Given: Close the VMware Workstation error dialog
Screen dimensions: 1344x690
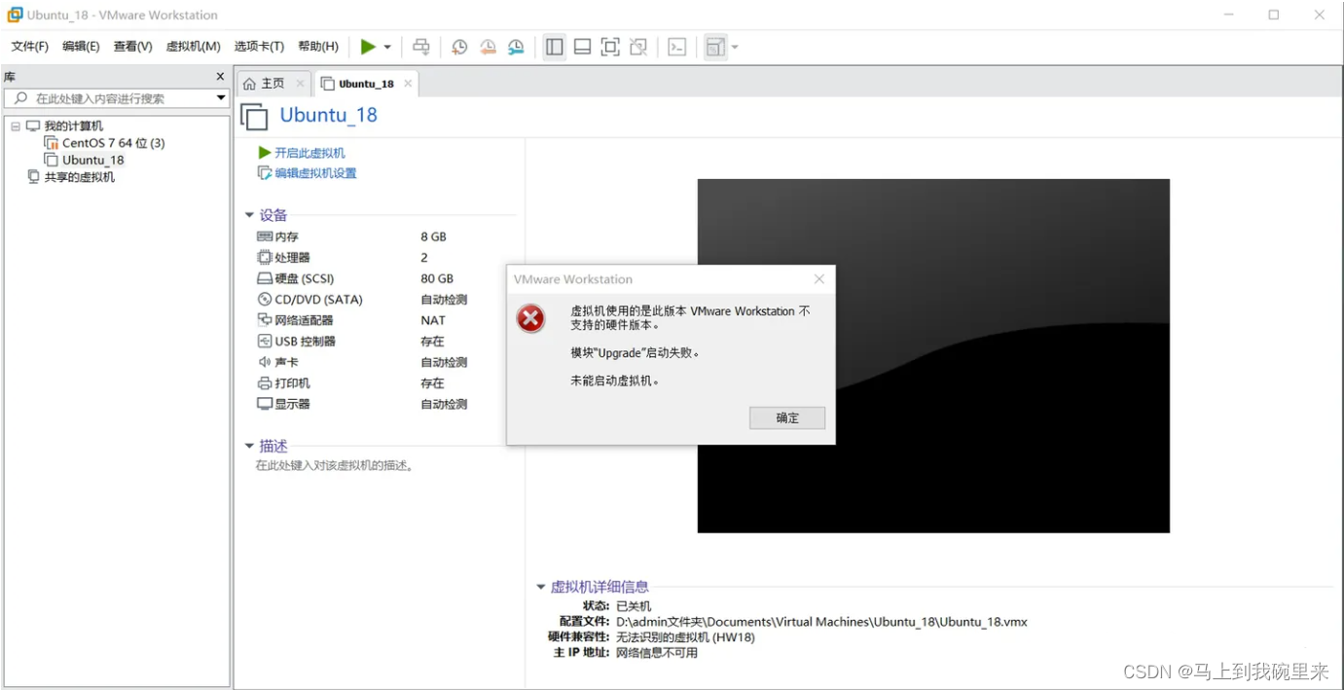Looking at the screenshot, I should point(819,279).
